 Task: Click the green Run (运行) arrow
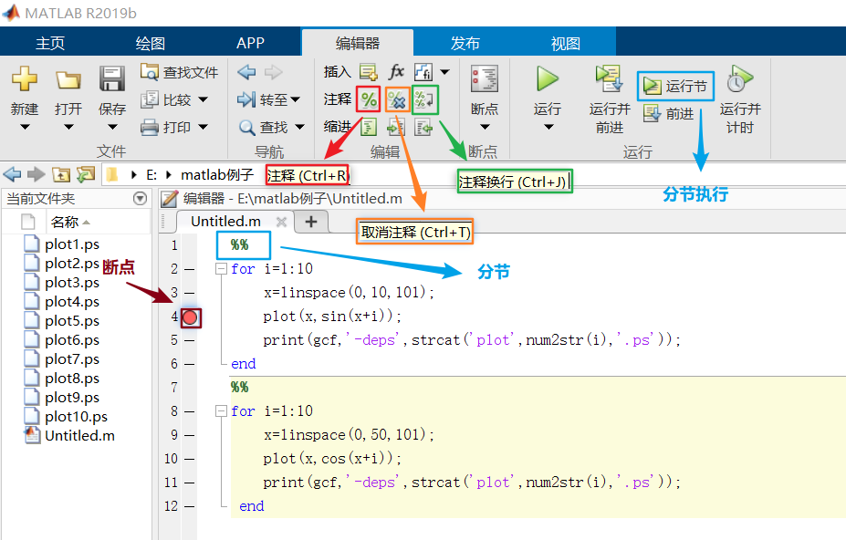pos(548,78)
